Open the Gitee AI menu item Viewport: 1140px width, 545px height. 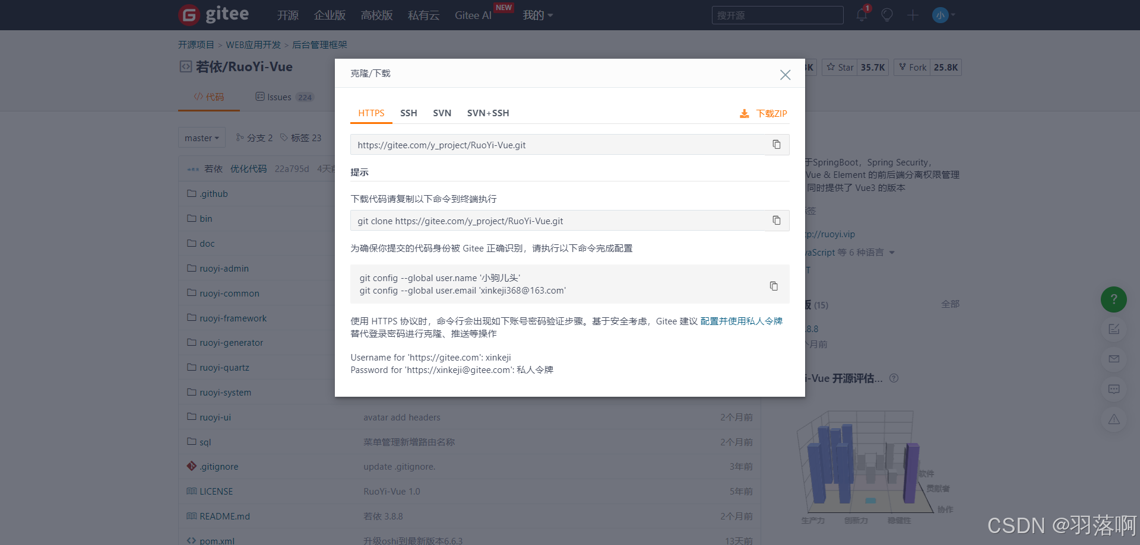473,15
